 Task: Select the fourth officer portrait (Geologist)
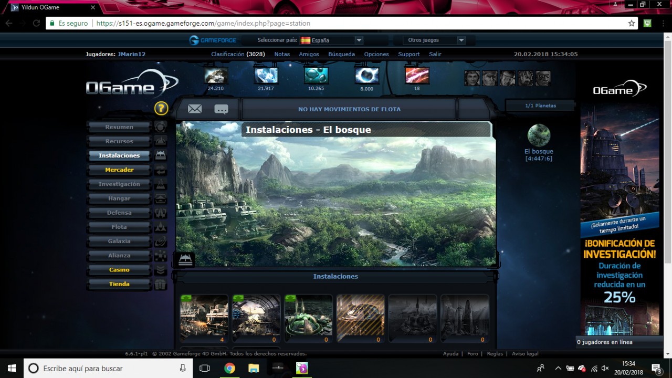[x=526, y=78]
